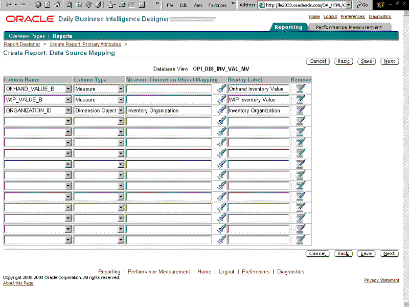Click the bottom Back button
The image size is (409, 307).
pyautogui.click(x=343, y=253)
